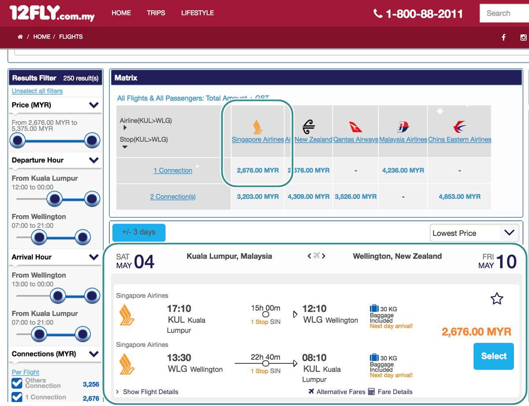Collapse the Price (MYR) filter section
Screen dimensions: 529x406
[x=93, y=105]
